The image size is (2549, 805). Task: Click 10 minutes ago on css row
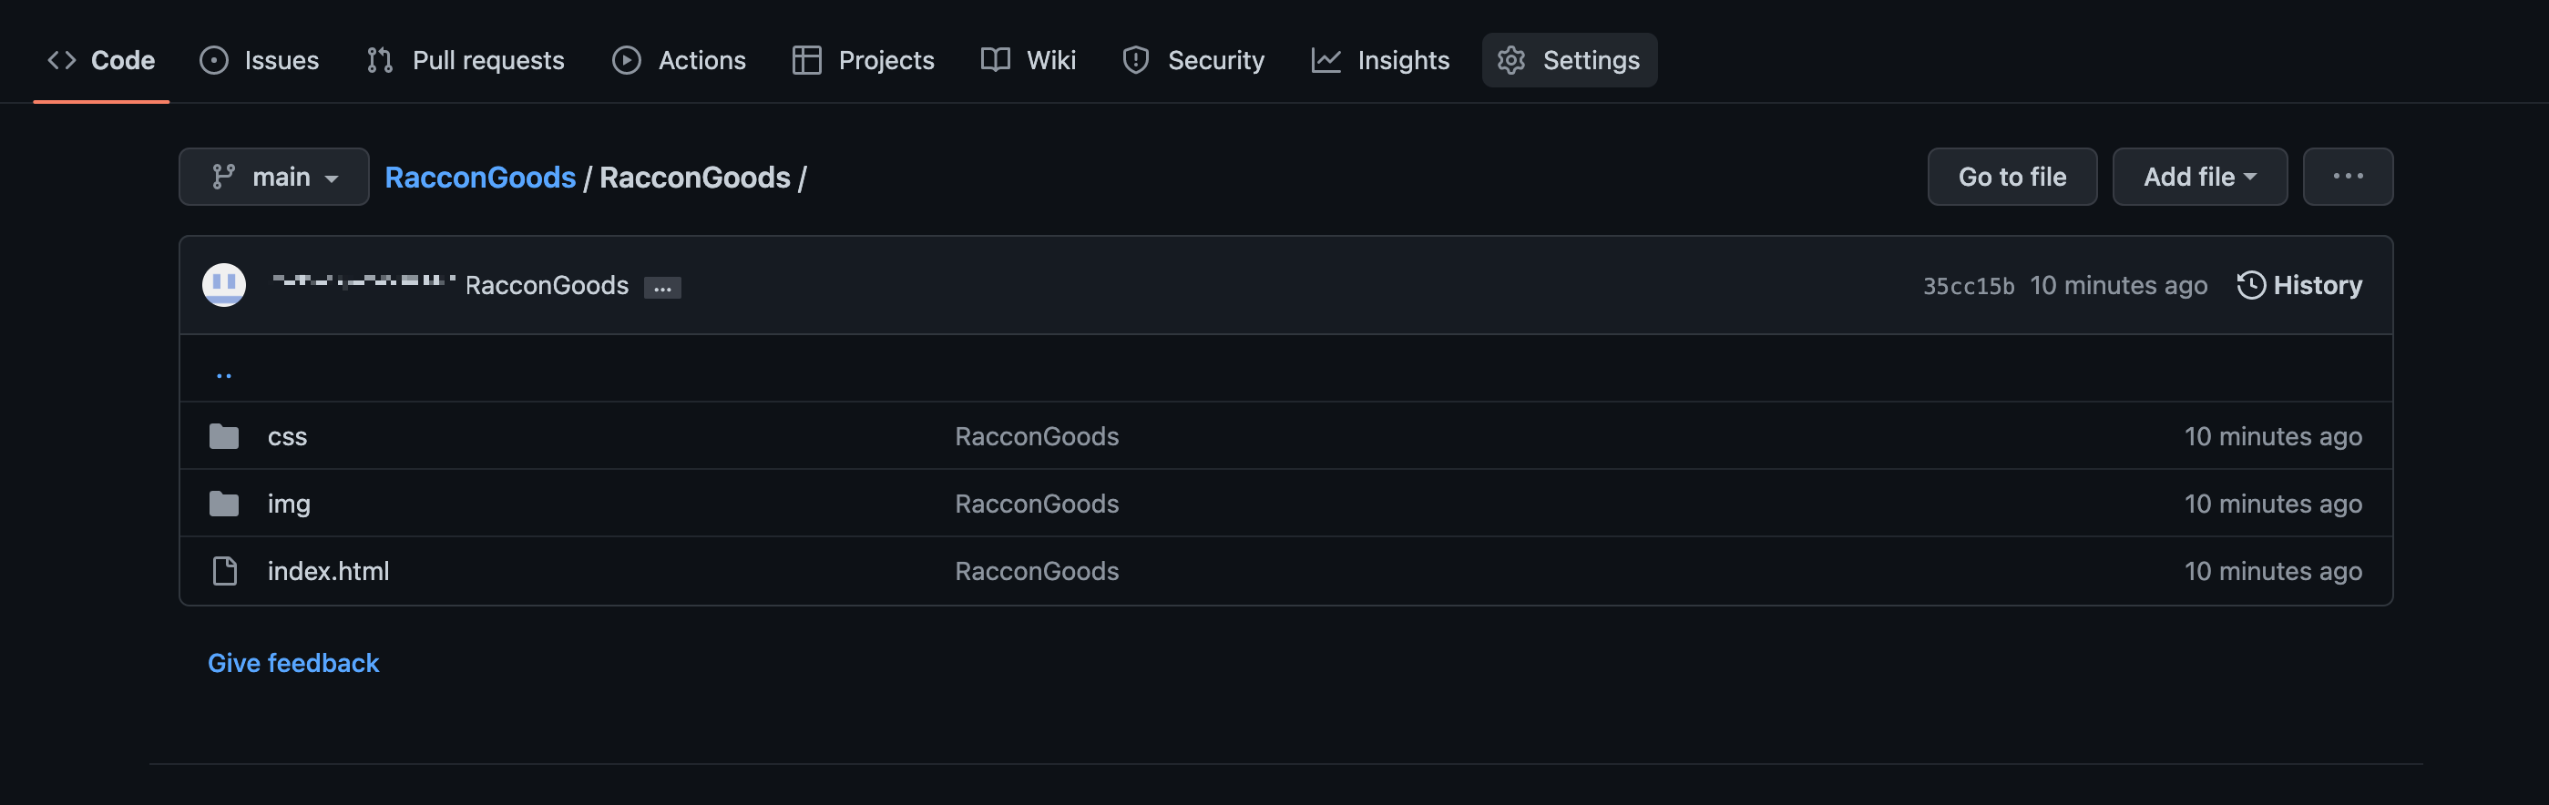click(x=2273, y=436)
